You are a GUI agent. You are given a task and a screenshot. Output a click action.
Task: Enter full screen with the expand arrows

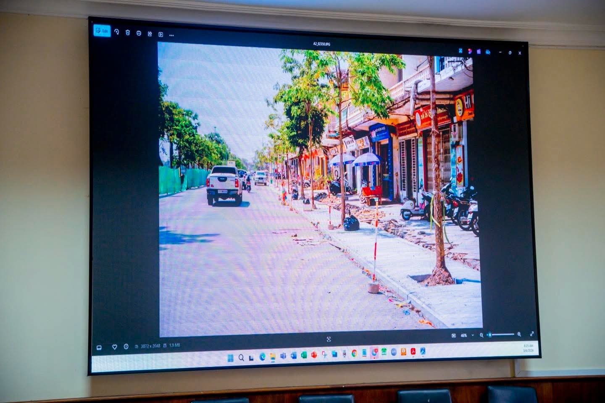point(532,334)
